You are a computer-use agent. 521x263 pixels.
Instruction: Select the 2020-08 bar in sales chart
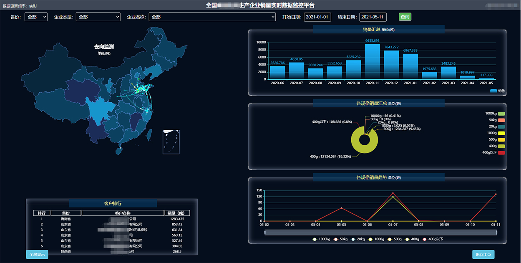coord(315,74)
